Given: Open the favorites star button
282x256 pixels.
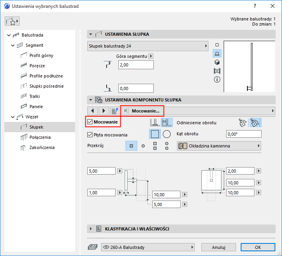Looking at the screenshot, I should tap(12, 21).
